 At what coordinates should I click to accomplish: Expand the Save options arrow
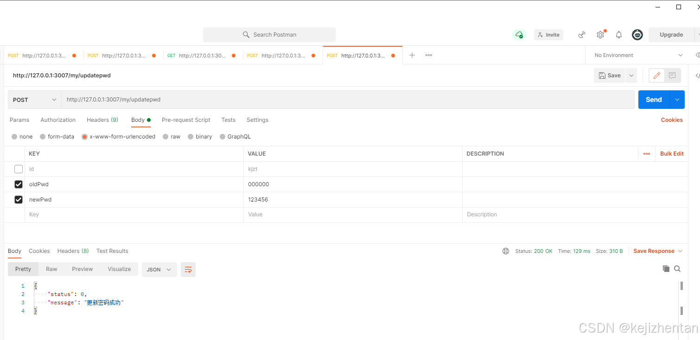click(631, 76)
